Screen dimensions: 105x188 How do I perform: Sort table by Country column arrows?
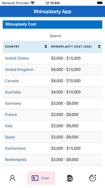[x=46, y=46]
